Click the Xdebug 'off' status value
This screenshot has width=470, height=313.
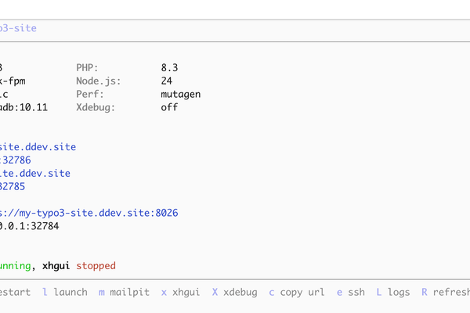click(169, 107)
